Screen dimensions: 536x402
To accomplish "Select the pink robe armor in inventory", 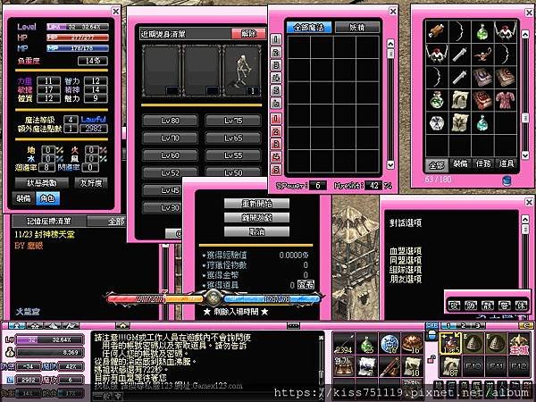I will [x=505, y=100].
